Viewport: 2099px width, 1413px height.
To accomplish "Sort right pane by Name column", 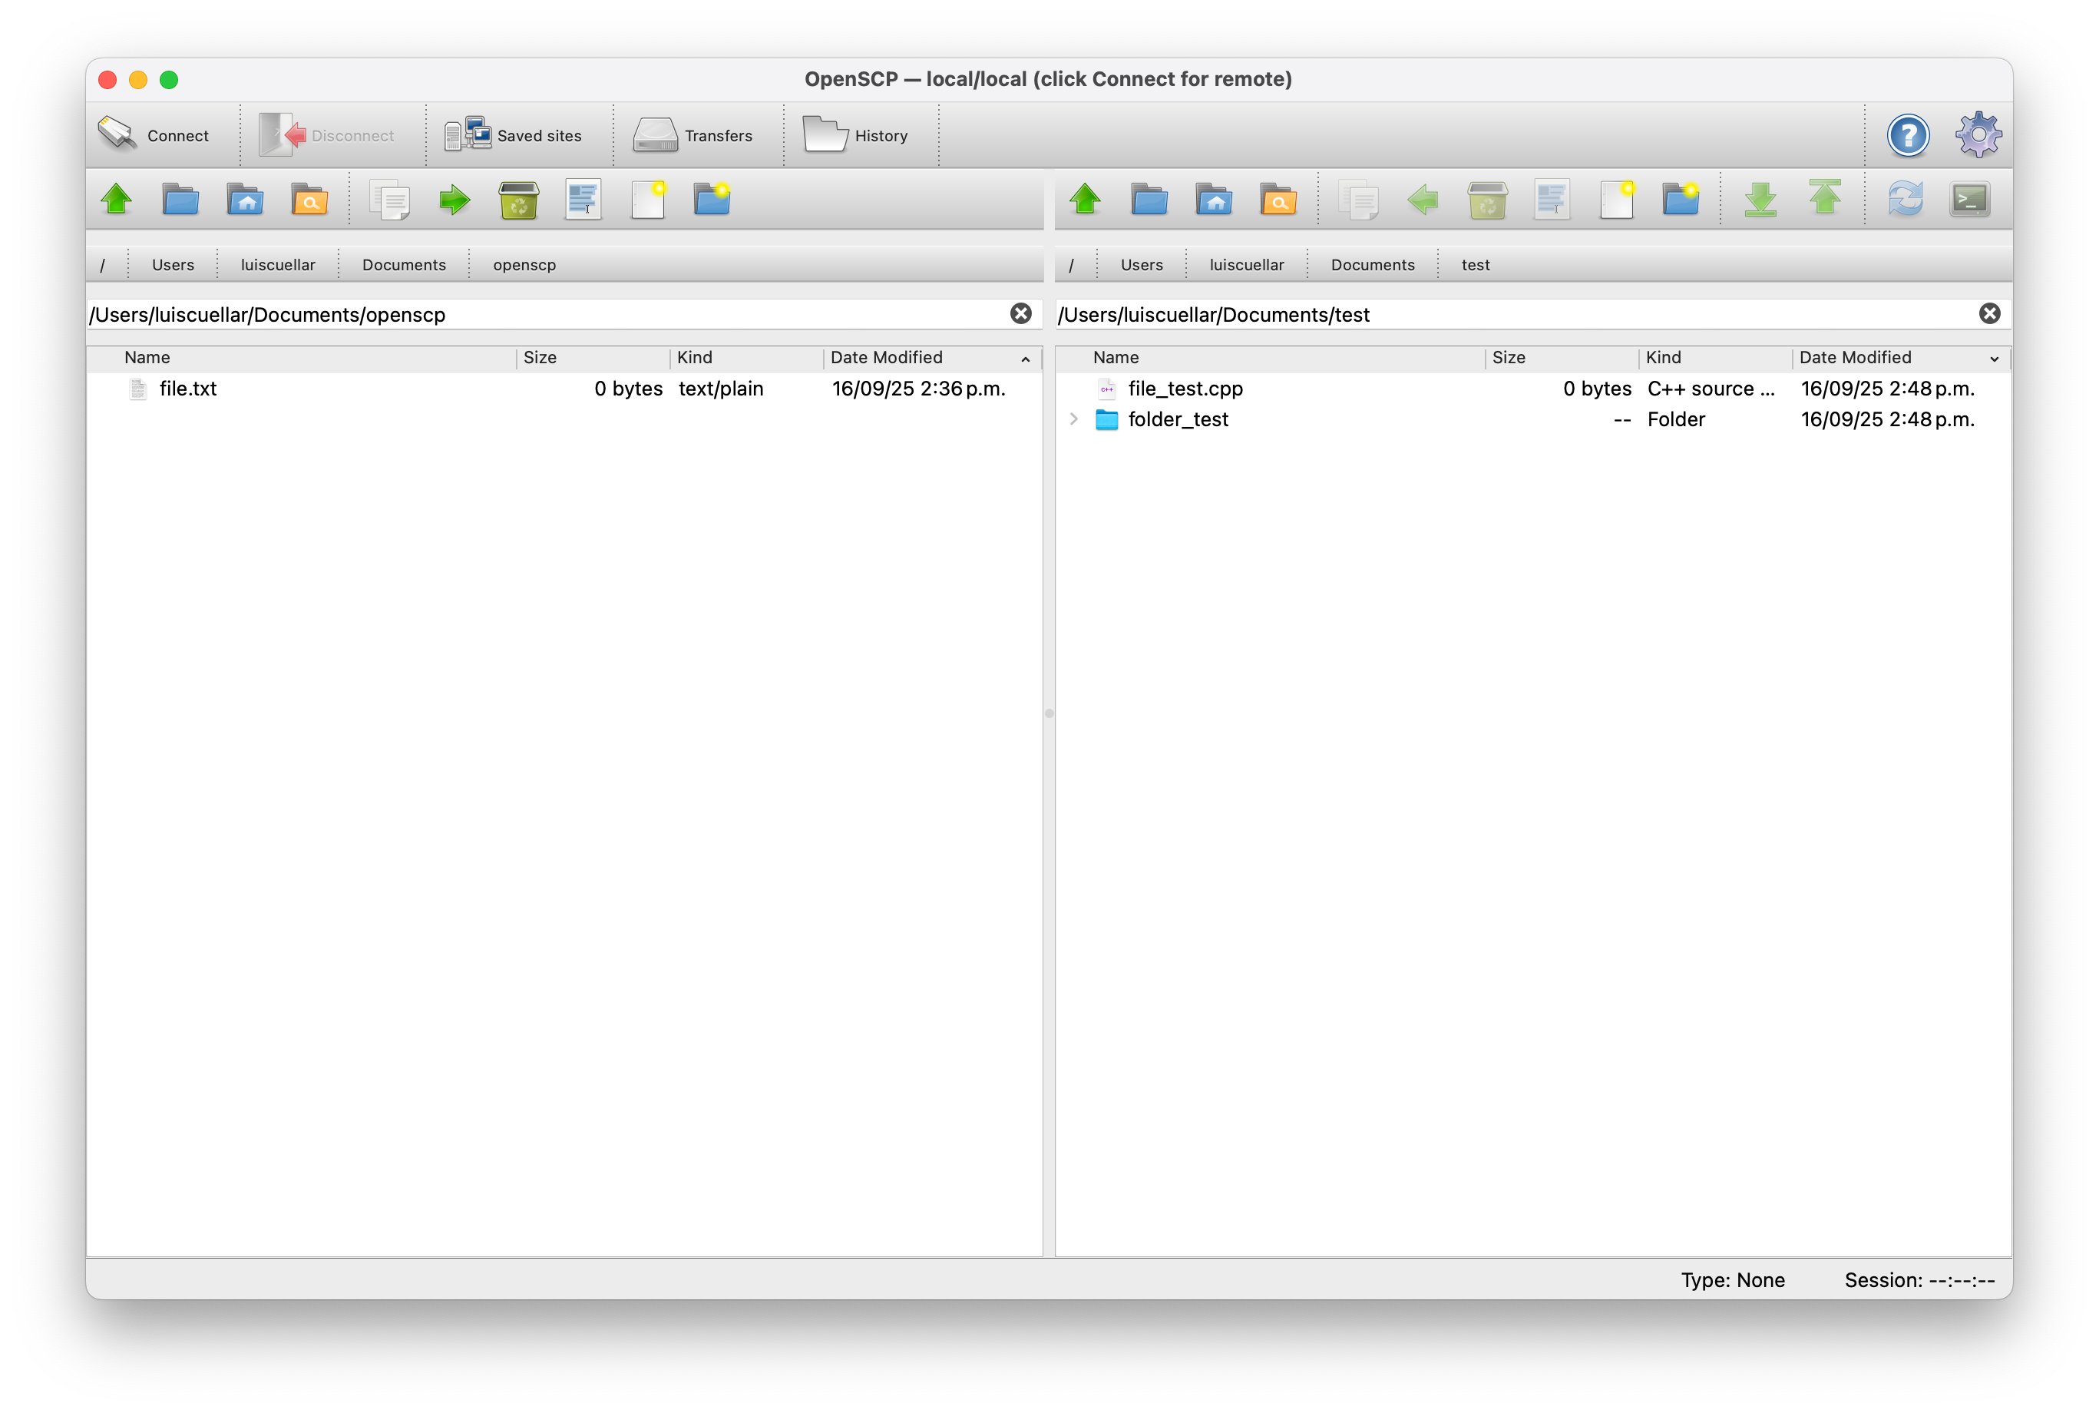I will 1270,358.
